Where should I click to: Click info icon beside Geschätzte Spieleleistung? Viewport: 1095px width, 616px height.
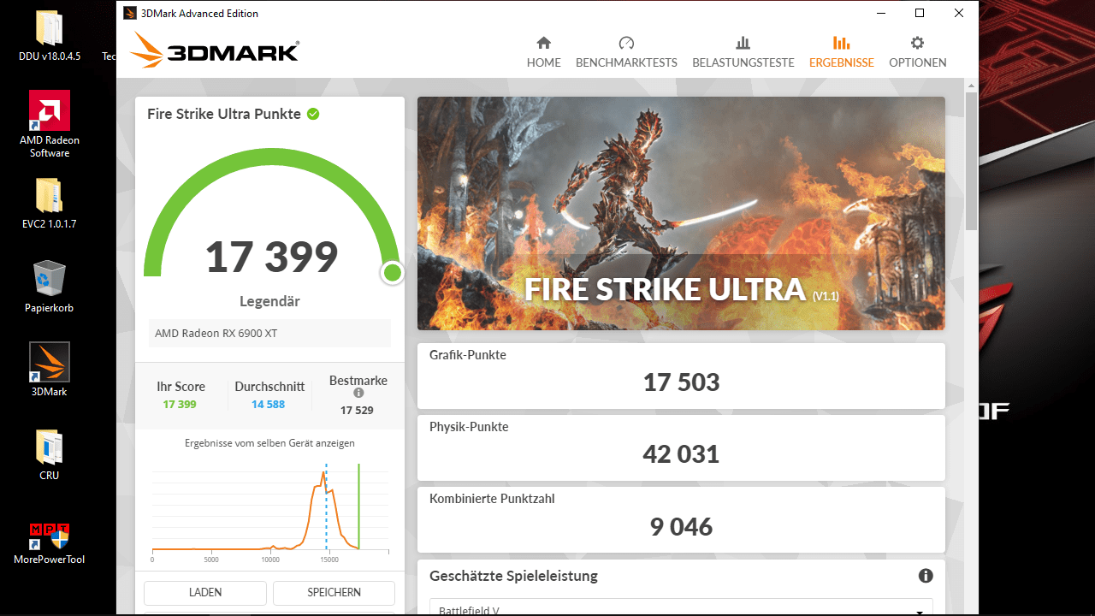(x=926, y=576)
